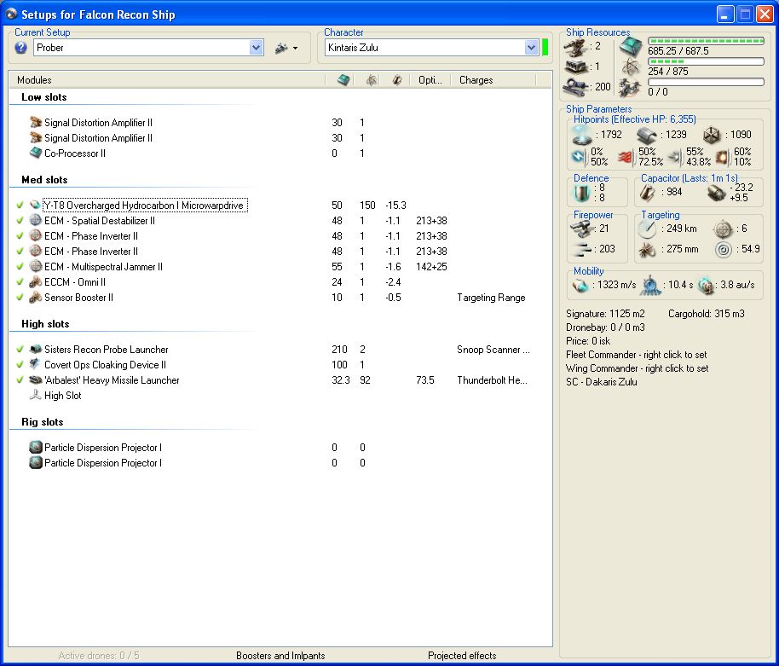The height and width of the screenshot is (666, 779).
Task: Open Boosters and Implants panel
Action: 280,656
